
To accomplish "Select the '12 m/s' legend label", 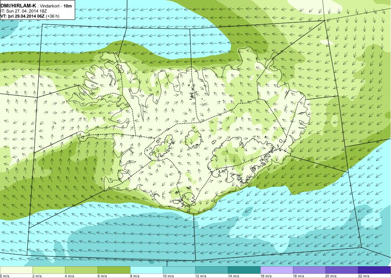I will pos(201,276).
